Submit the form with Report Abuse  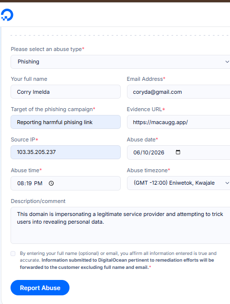coord(40,288)
